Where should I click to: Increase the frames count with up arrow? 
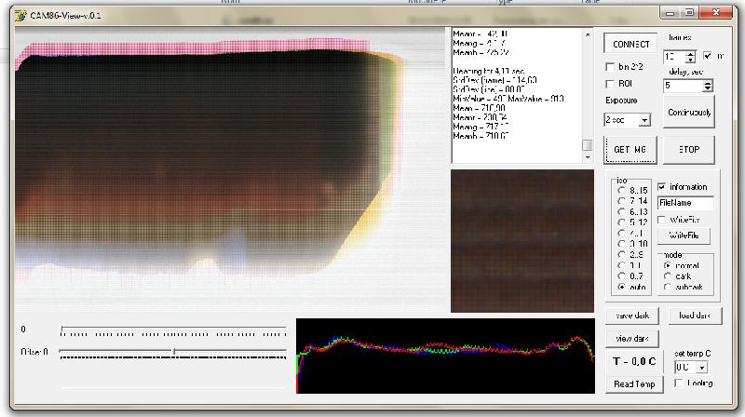pyautogui.click(x=690, y=54)
